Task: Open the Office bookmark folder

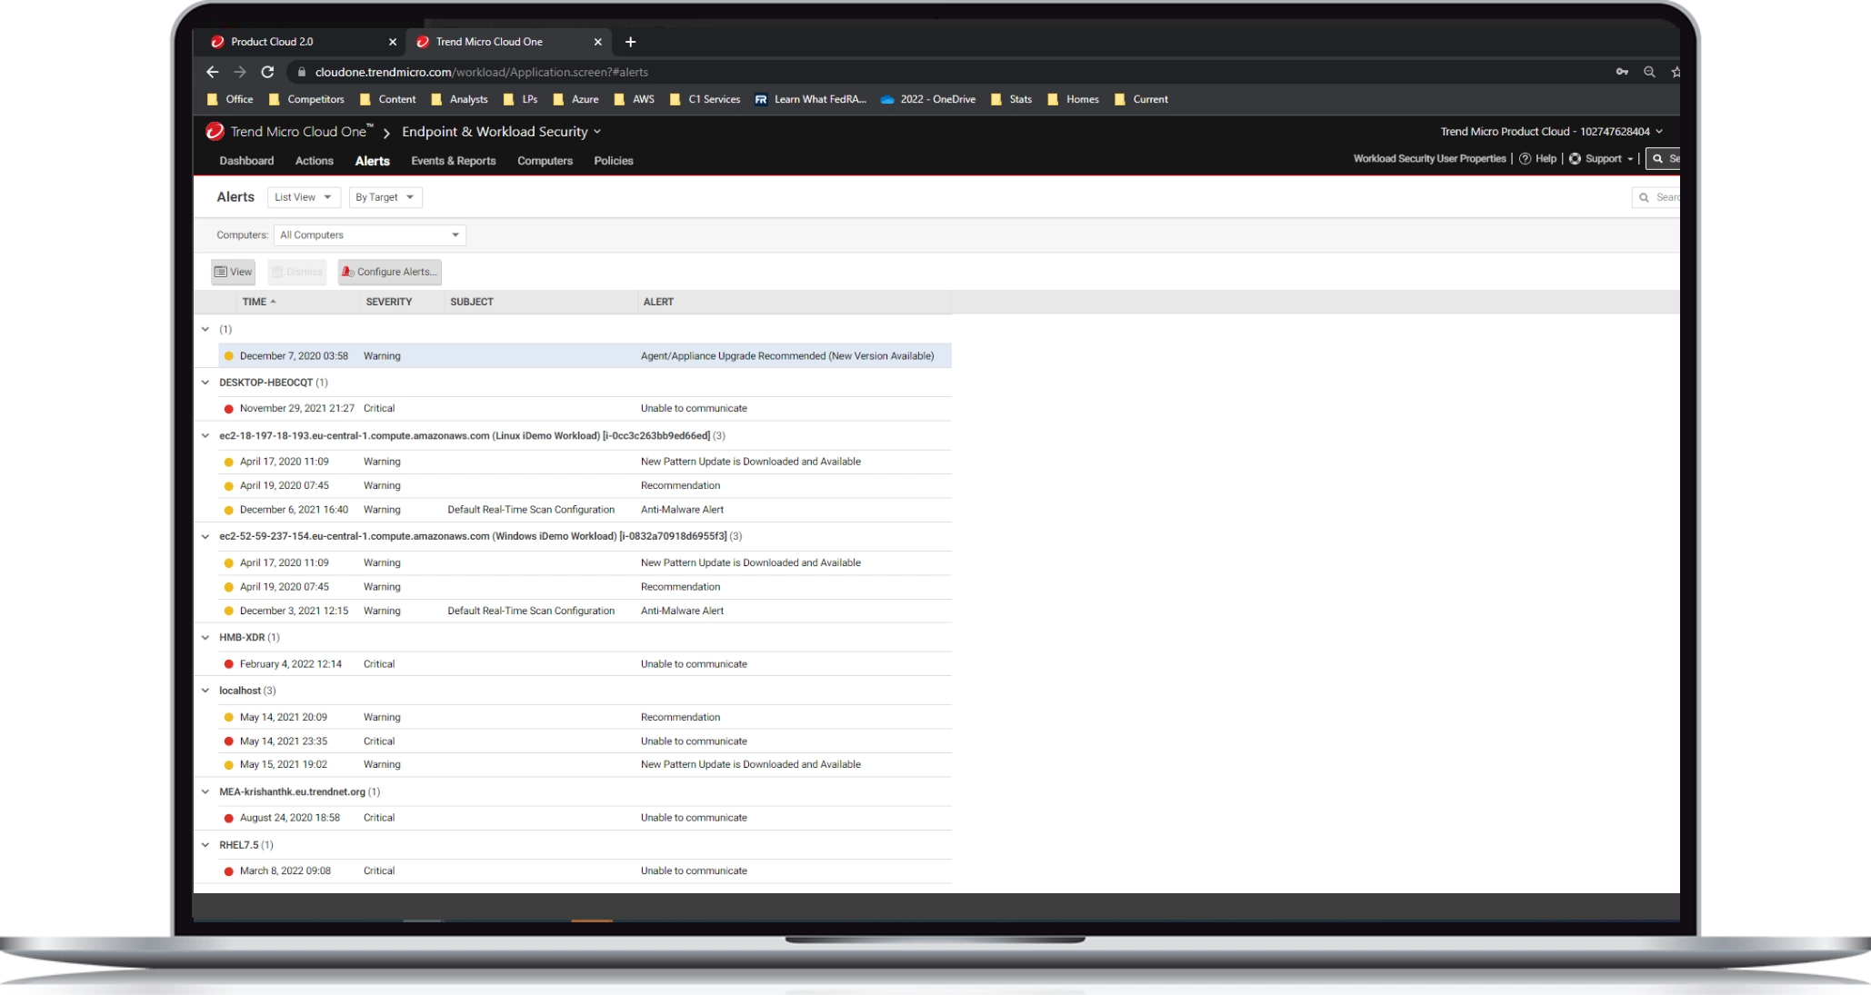Action: click(x=230, y=99)
